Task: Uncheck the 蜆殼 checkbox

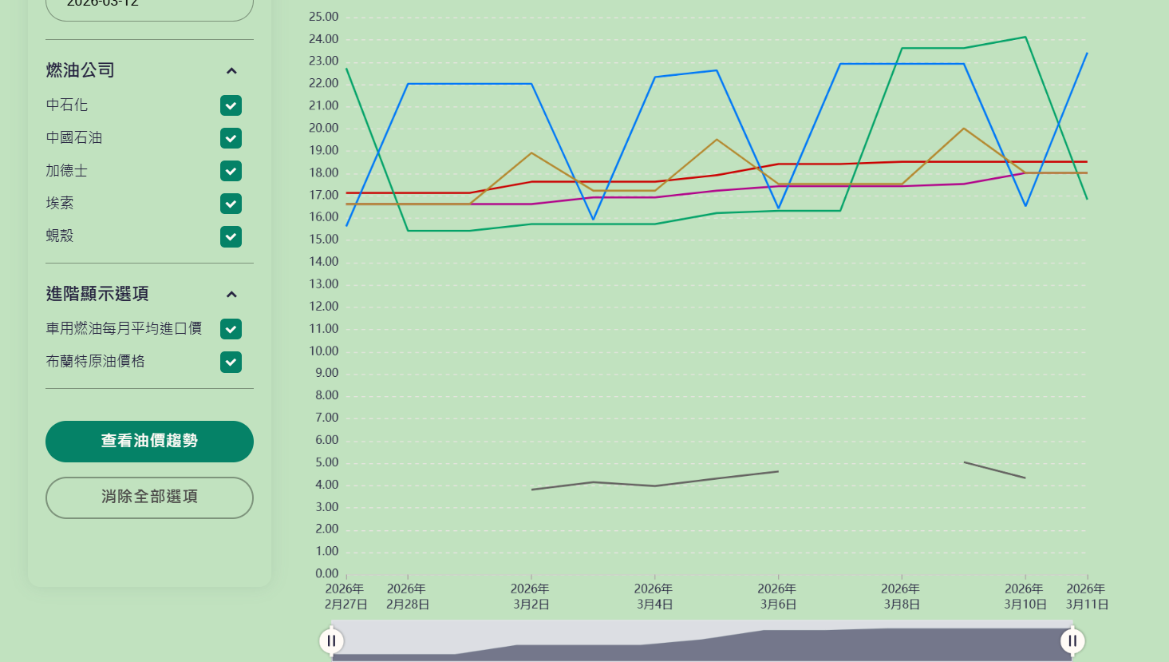Action: [231, 236]
